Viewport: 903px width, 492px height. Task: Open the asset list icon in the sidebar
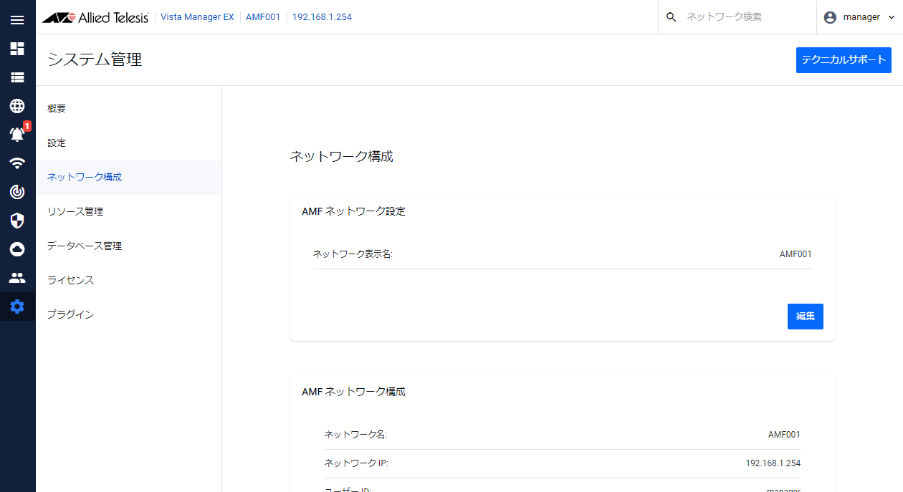coord(17,77)
